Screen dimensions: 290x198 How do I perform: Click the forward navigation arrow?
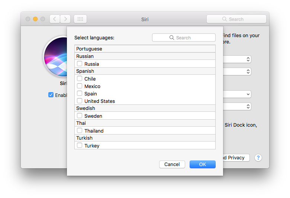65,19
